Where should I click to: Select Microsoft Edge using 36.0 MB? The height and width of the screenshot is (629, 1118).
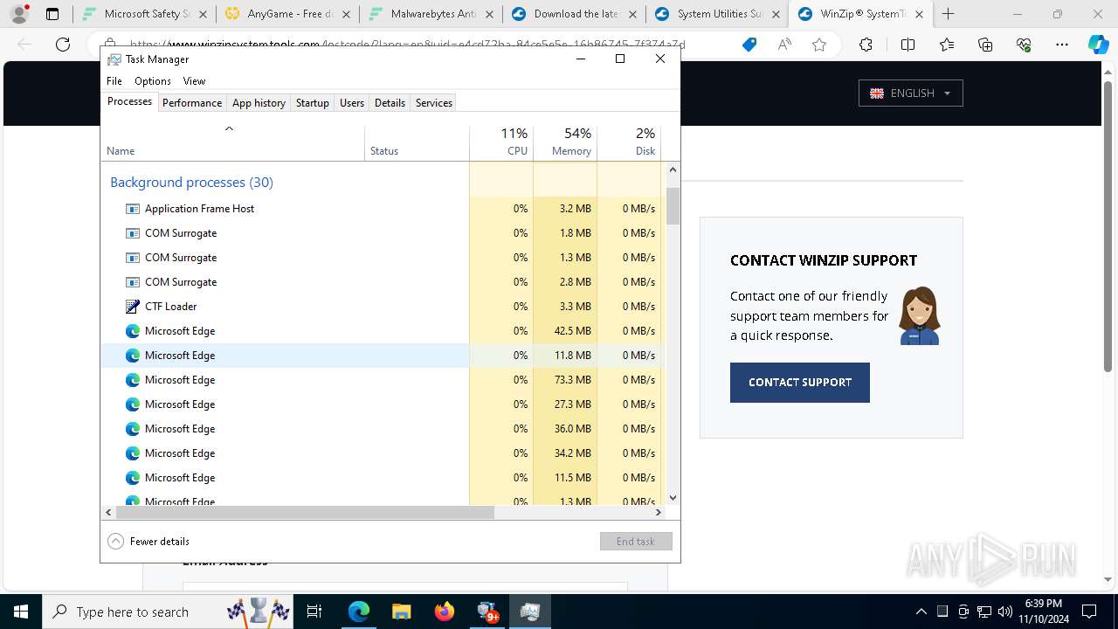[382, 429]
